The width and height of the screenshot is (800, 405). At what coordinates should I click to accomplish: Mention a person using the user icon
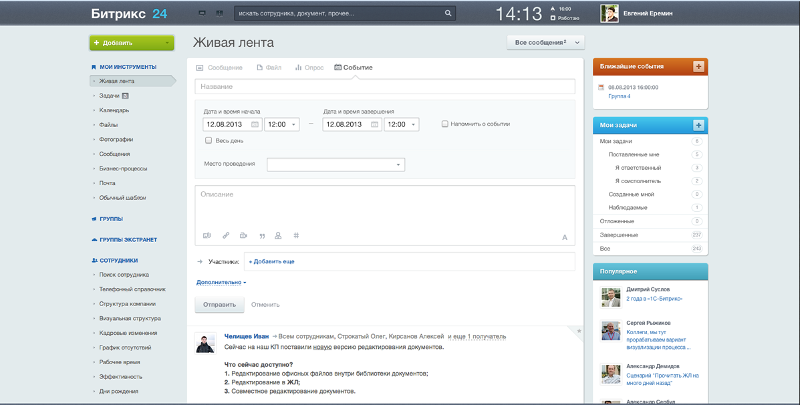coord(278,236)
